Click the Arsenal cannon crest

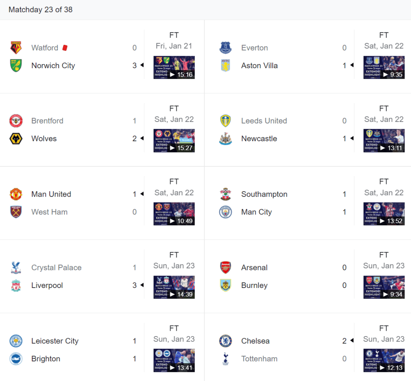(226, 268)
